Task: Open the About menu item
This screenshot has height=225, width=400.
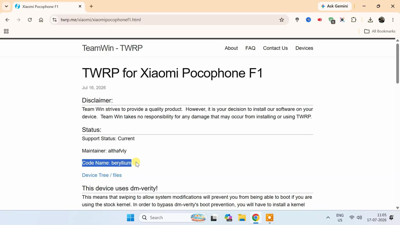Action: pyautogui.click(x=231, y=48)
